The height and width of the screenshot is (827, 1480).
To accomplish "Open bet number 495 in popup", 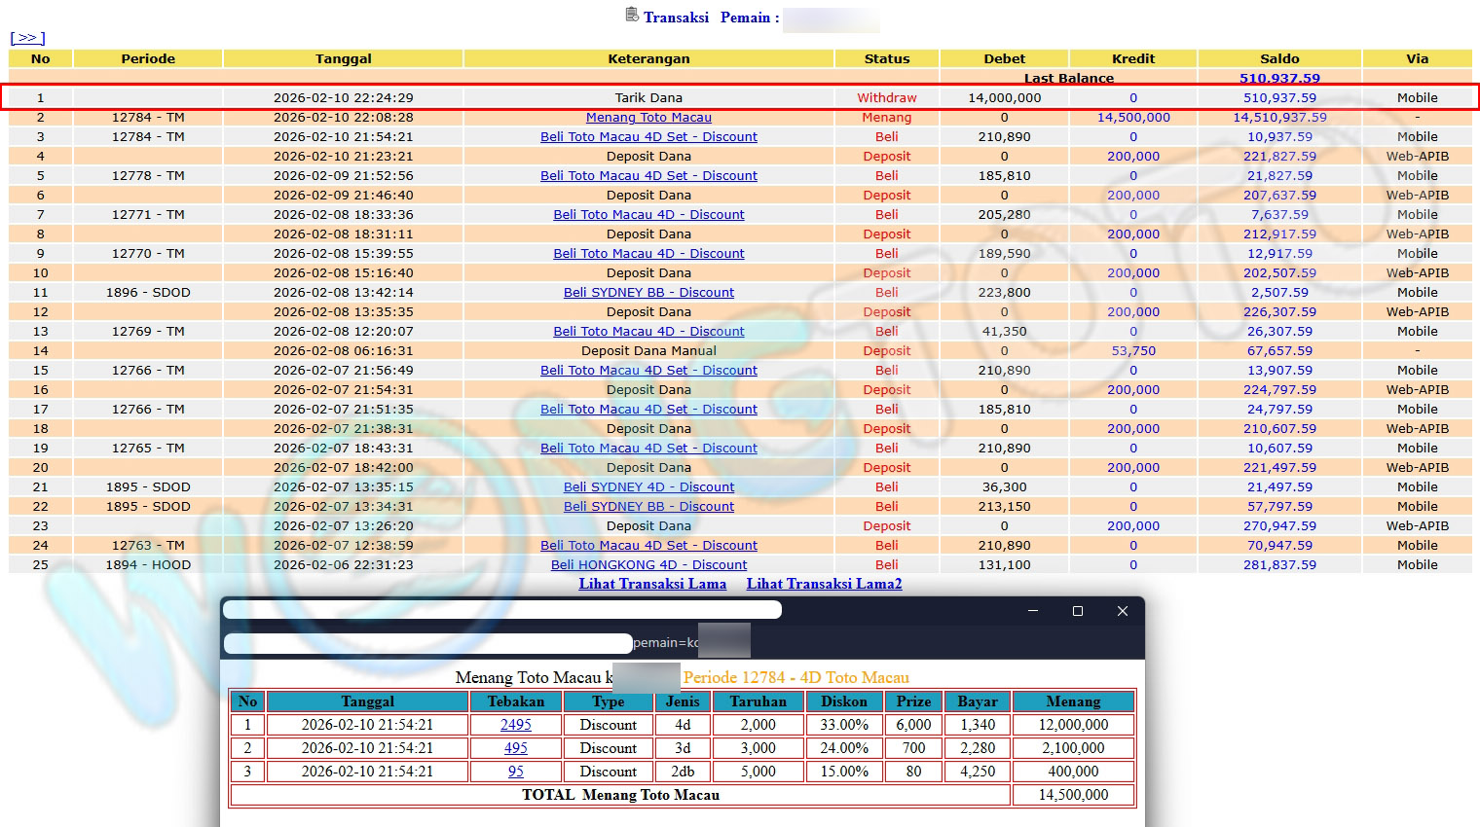I will (515, 748).
